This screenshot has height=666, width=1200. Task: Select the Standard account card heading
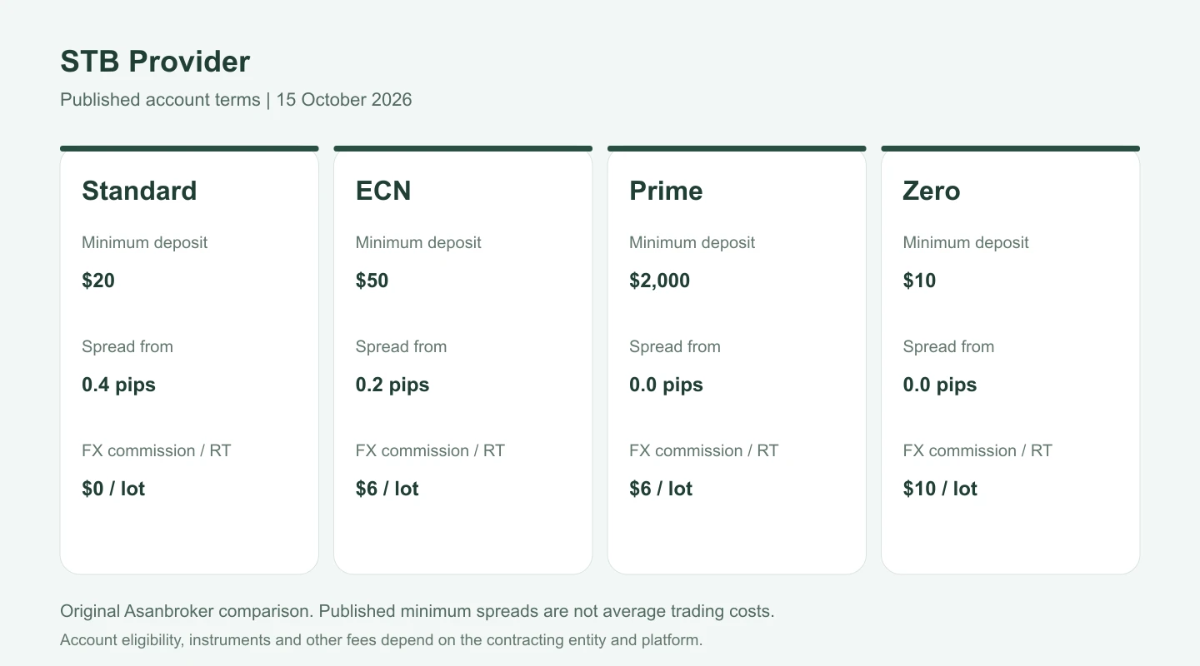coord(139,191)
